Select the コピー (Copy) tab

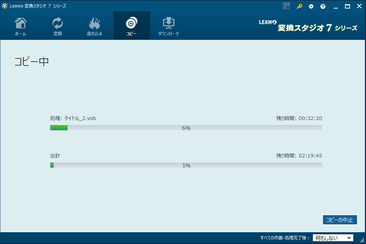131,26
